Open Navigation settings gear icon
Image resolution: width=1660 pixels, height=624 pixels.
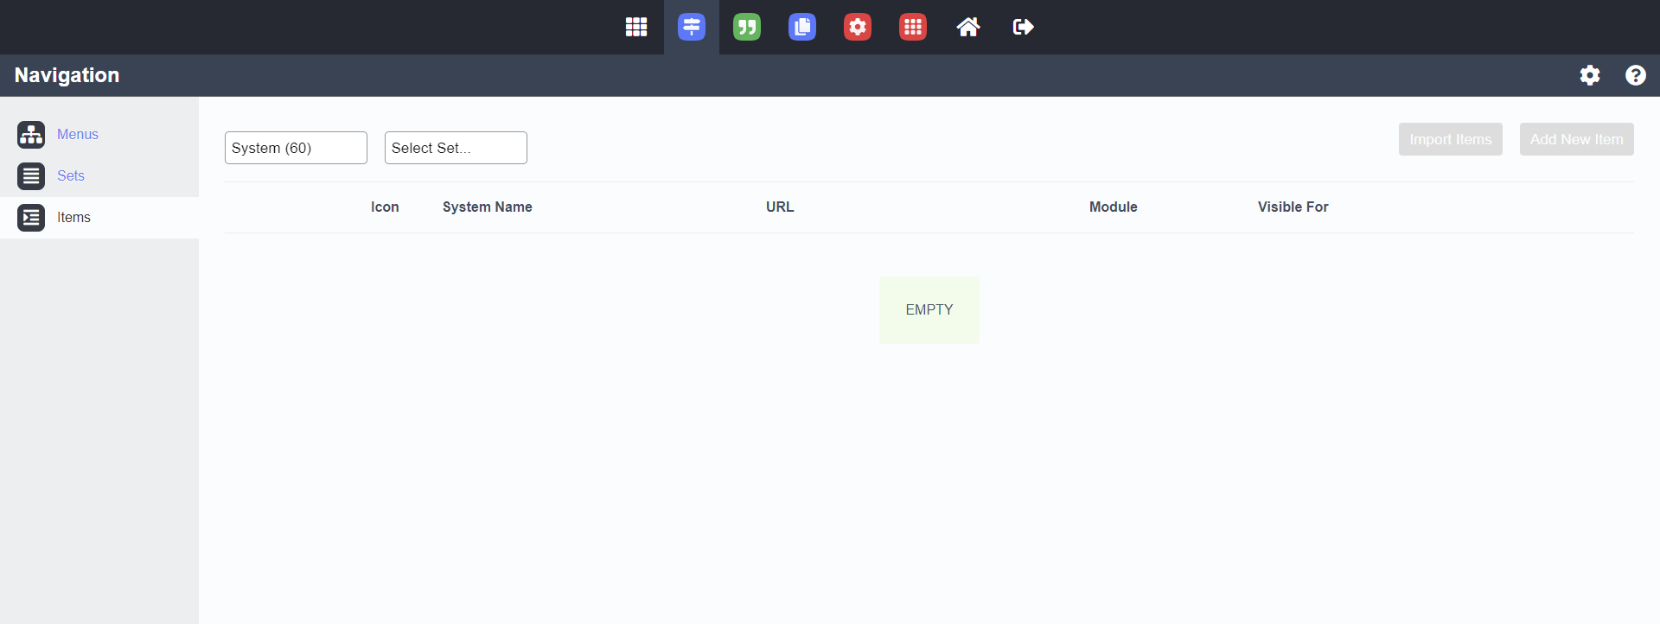coord(1590,75)
